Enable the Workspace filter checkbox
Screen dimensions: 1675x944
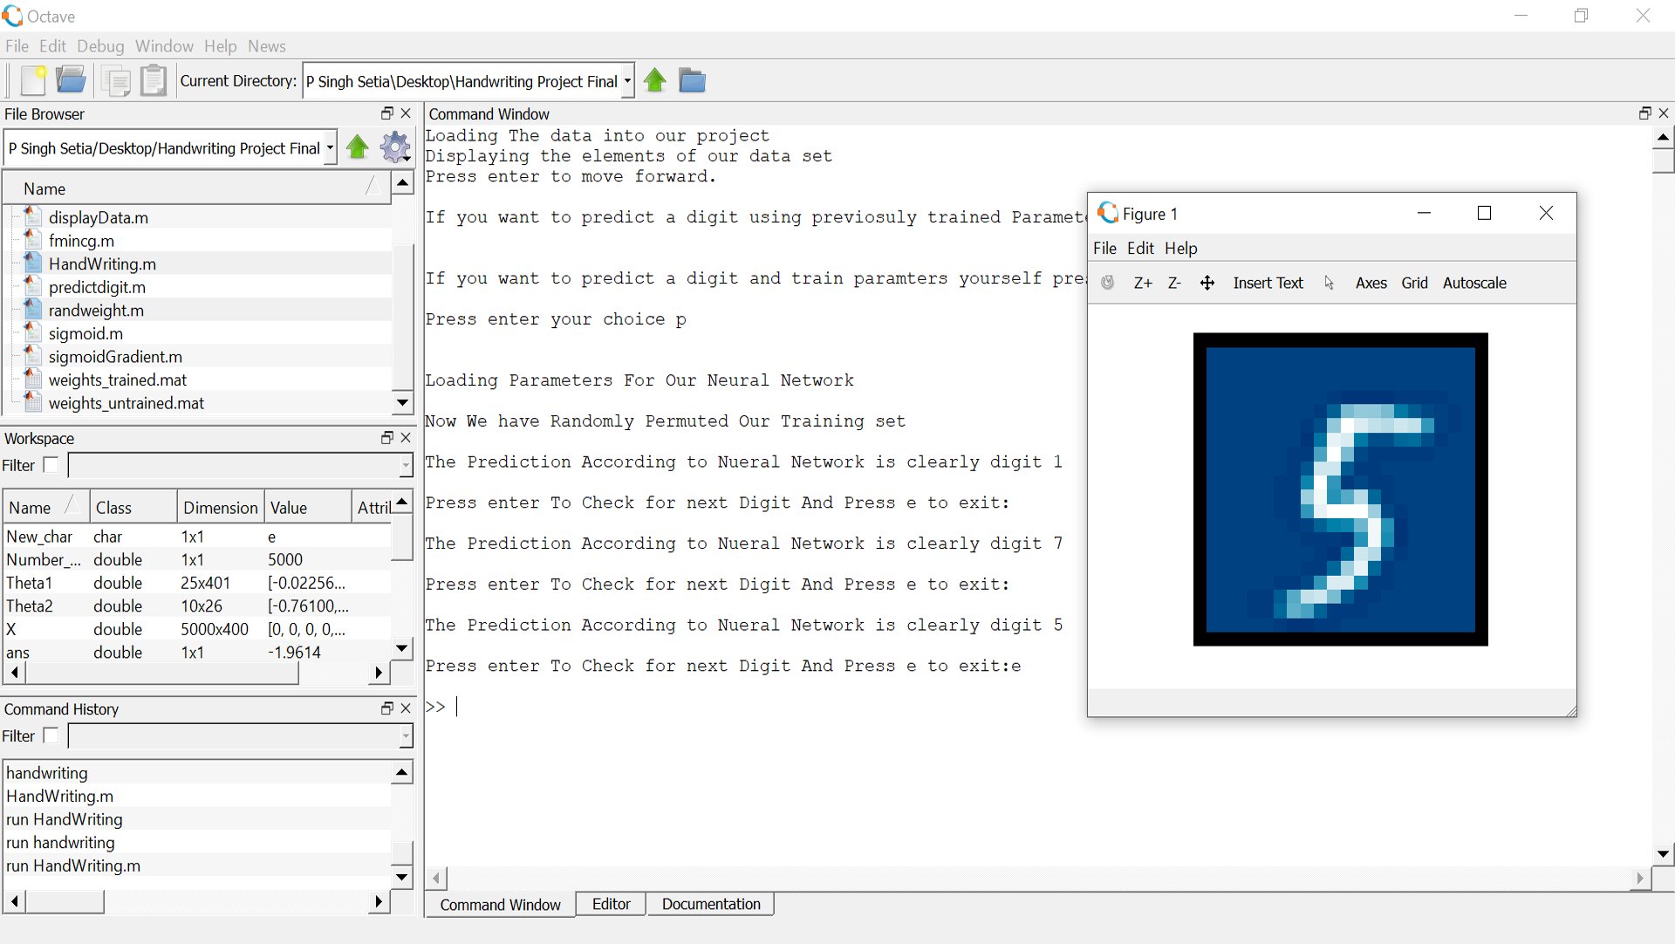(51, 465)
